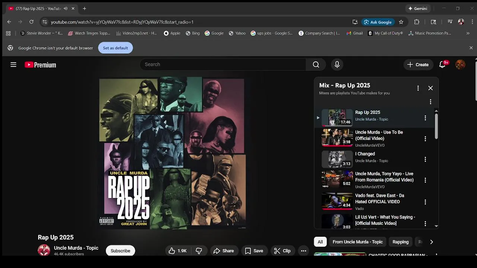Select the All filter chip
The width and height of the screenshot is (477, 268).
click(320, 242)
